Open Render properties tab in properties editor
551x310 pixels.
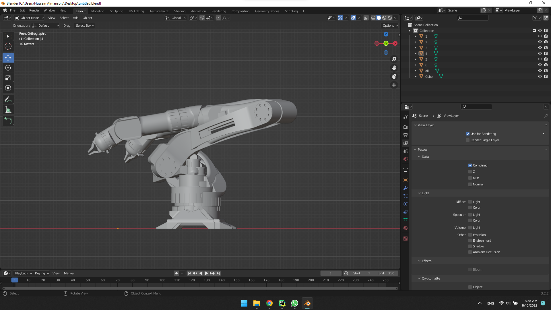(406, 127)
